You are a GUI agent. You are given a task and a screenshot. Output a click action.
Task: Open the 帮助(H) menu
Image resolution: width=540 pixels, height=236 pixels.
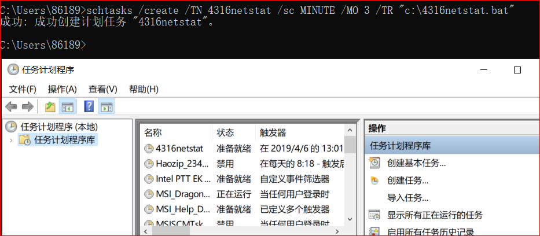pos(144,90)
